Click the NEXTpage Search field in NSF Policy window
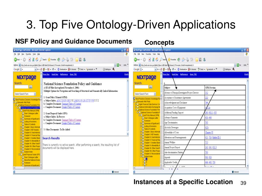 (21, 87)
